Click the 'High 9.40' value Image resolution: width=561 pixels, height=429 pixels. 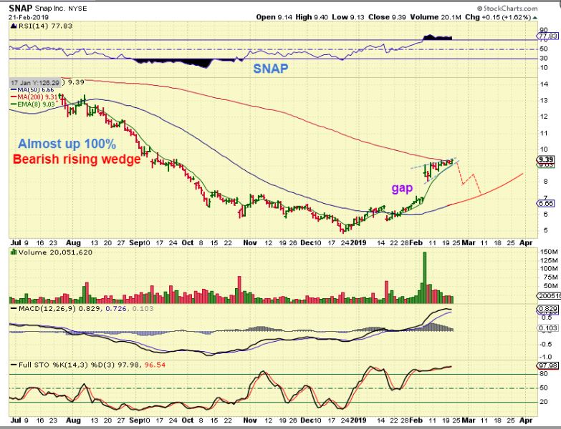pos(312,17)
